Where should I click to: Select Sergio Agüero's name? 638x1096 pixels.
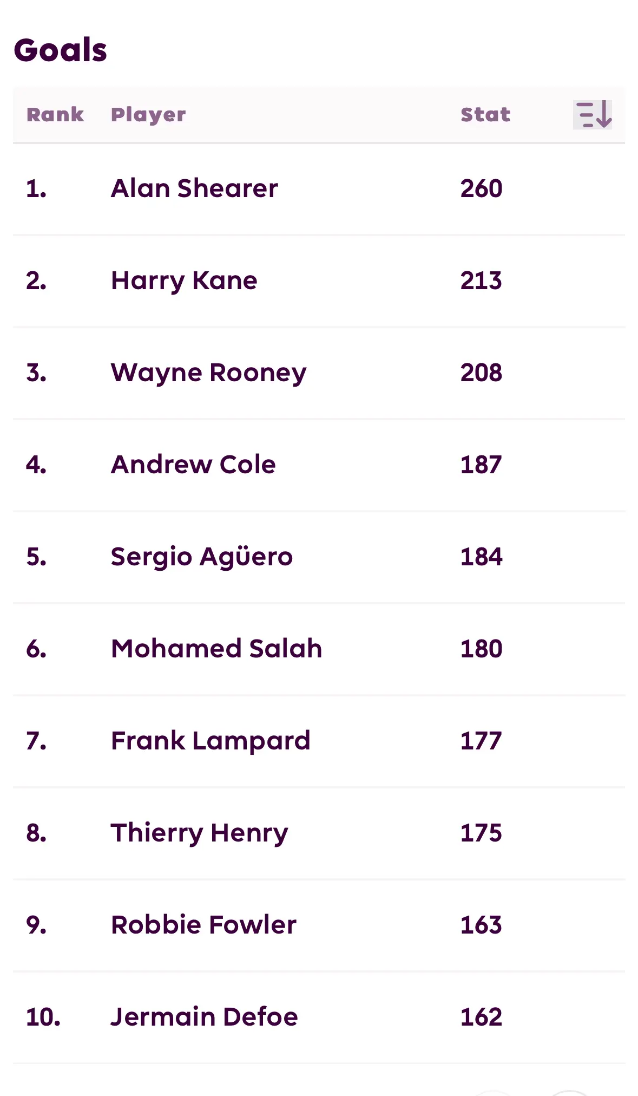pos(202,557)
